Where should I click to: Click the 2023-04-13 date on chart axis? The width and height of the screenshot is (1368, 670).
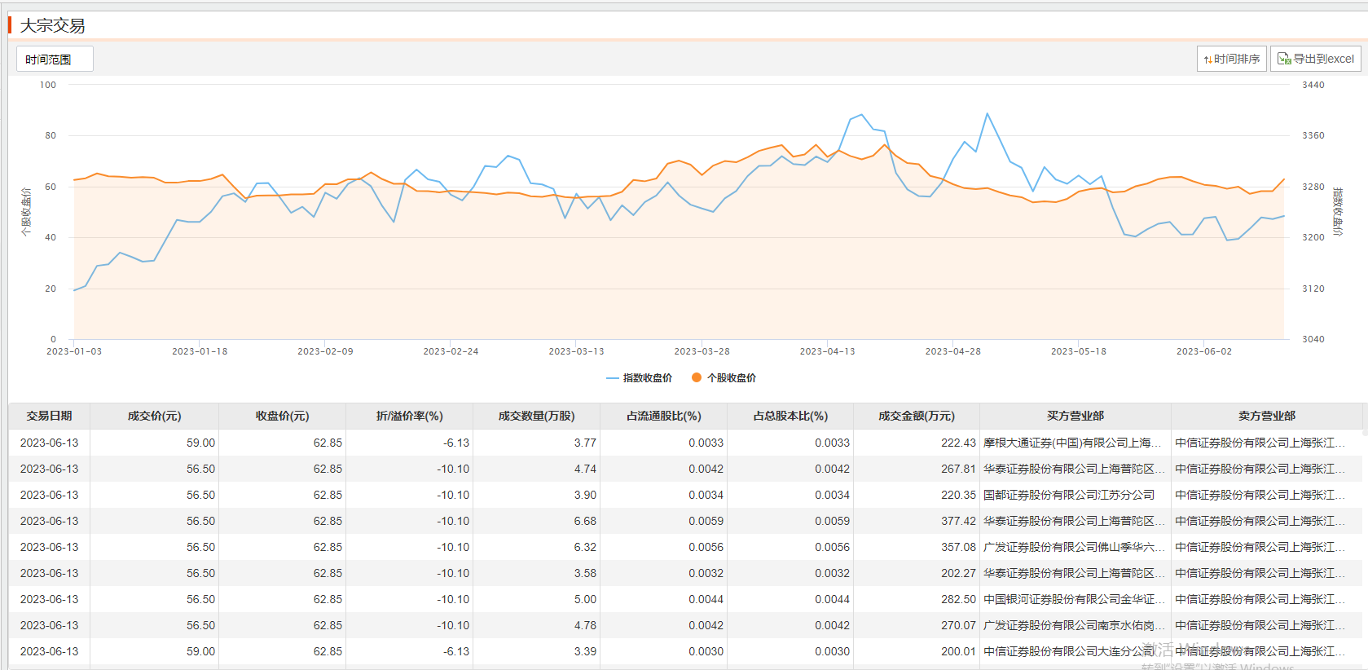point(827,351)
